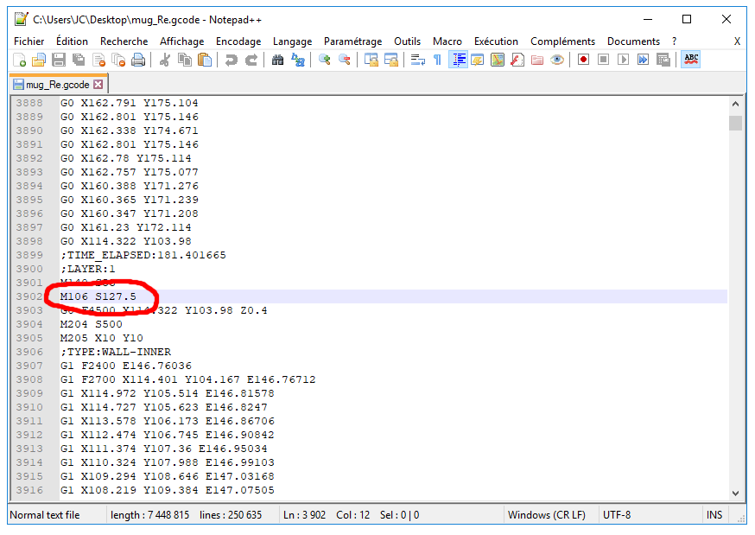Open the Function List icon
The width and height of the screenshot is (755, 535).
pos(517,60)
